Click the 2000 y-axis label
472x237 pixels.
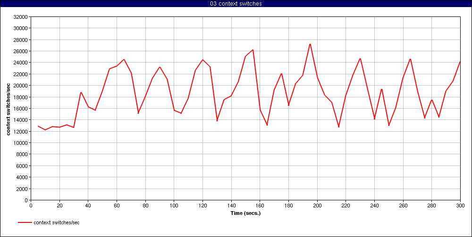[22, 189]
